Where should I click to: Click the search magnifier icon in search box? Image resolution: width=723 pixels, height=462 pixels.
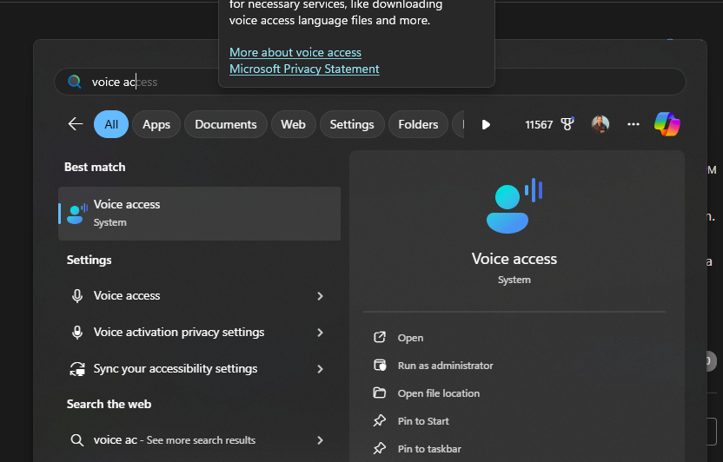[x=75, y=82]
